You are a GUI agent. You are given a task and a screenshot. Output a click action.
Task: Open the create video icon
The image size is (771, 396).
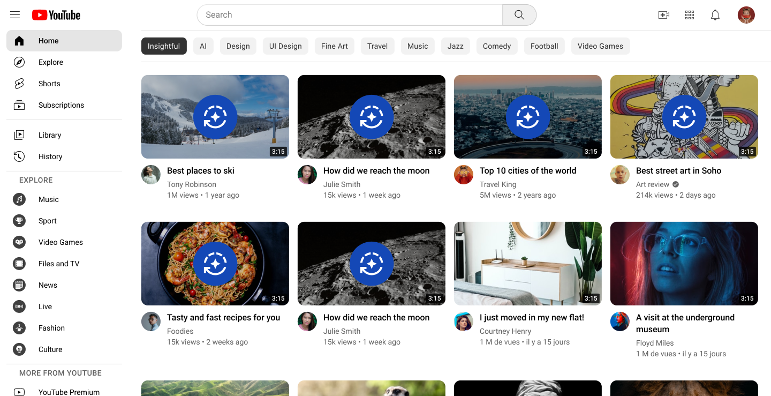[664, 15]
